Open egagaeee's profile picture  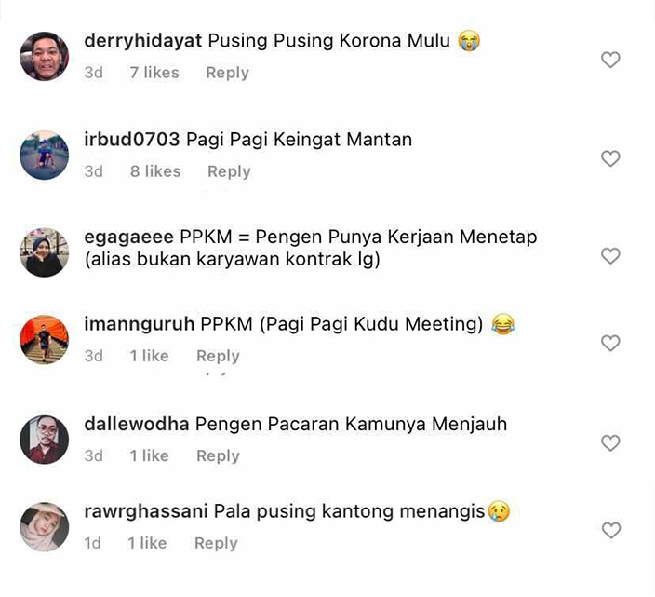(x=45, y=252)
